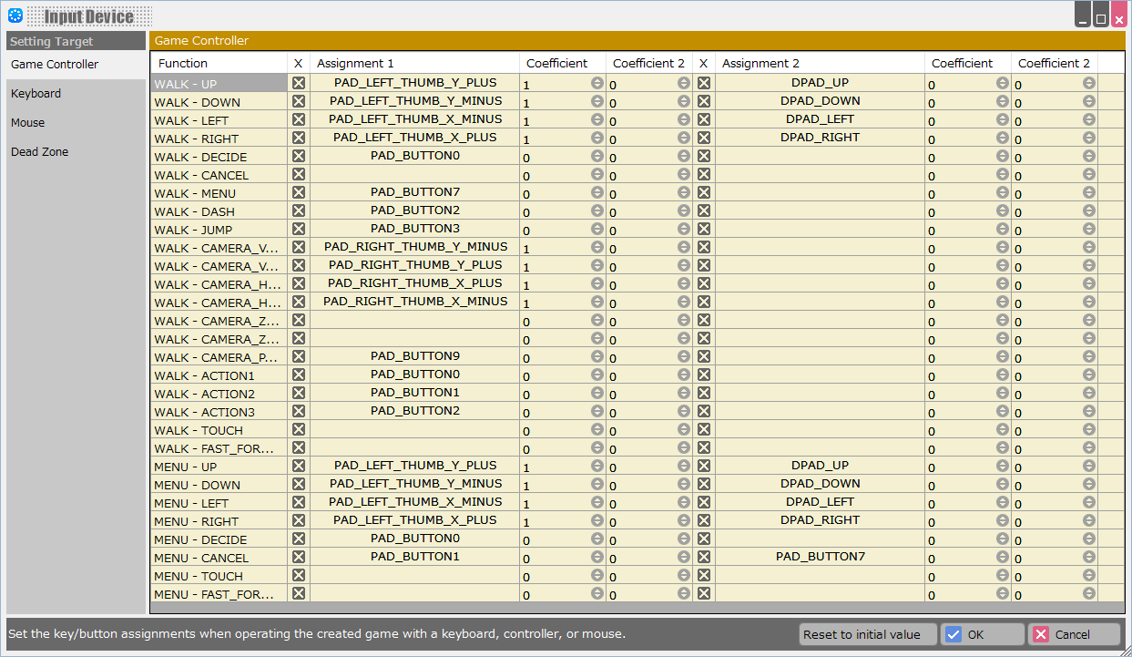Clear Assignment 1 for WALK - MENU
This screenshot has height=657, width=1132.
coord(299,192)
